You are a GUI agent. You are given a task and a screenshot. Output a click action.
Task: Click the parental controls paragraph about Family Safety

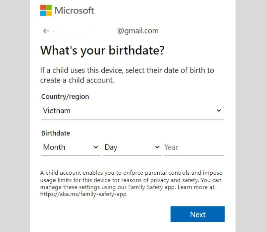pyautogui.click(x=131, y=184)
